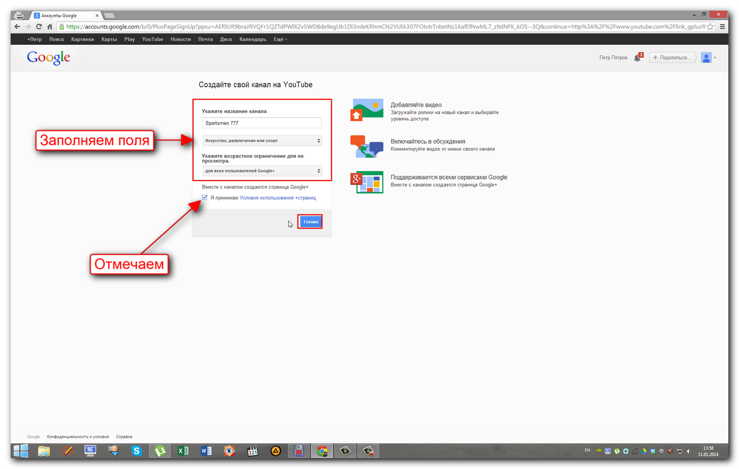
Task: Open the SC screen capture taskbar icon
Action: [90, 451]
